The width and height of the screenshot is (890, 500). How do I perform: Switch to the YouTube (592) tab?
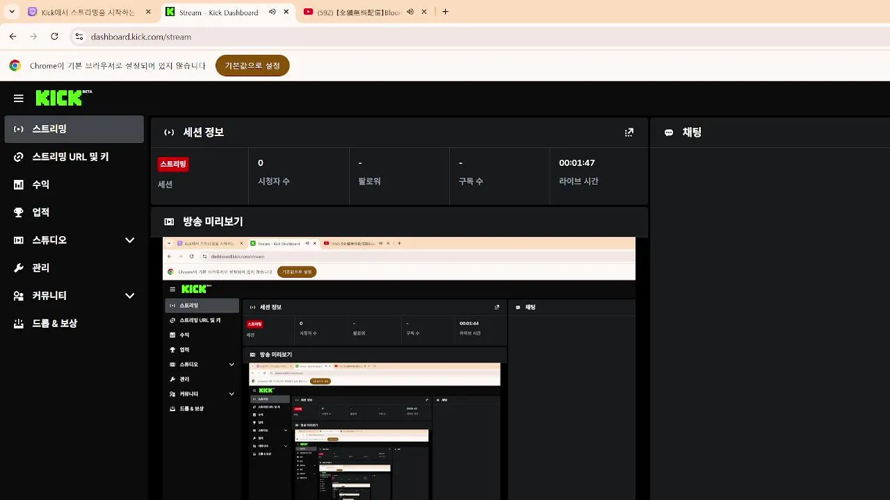click(366, 12)
